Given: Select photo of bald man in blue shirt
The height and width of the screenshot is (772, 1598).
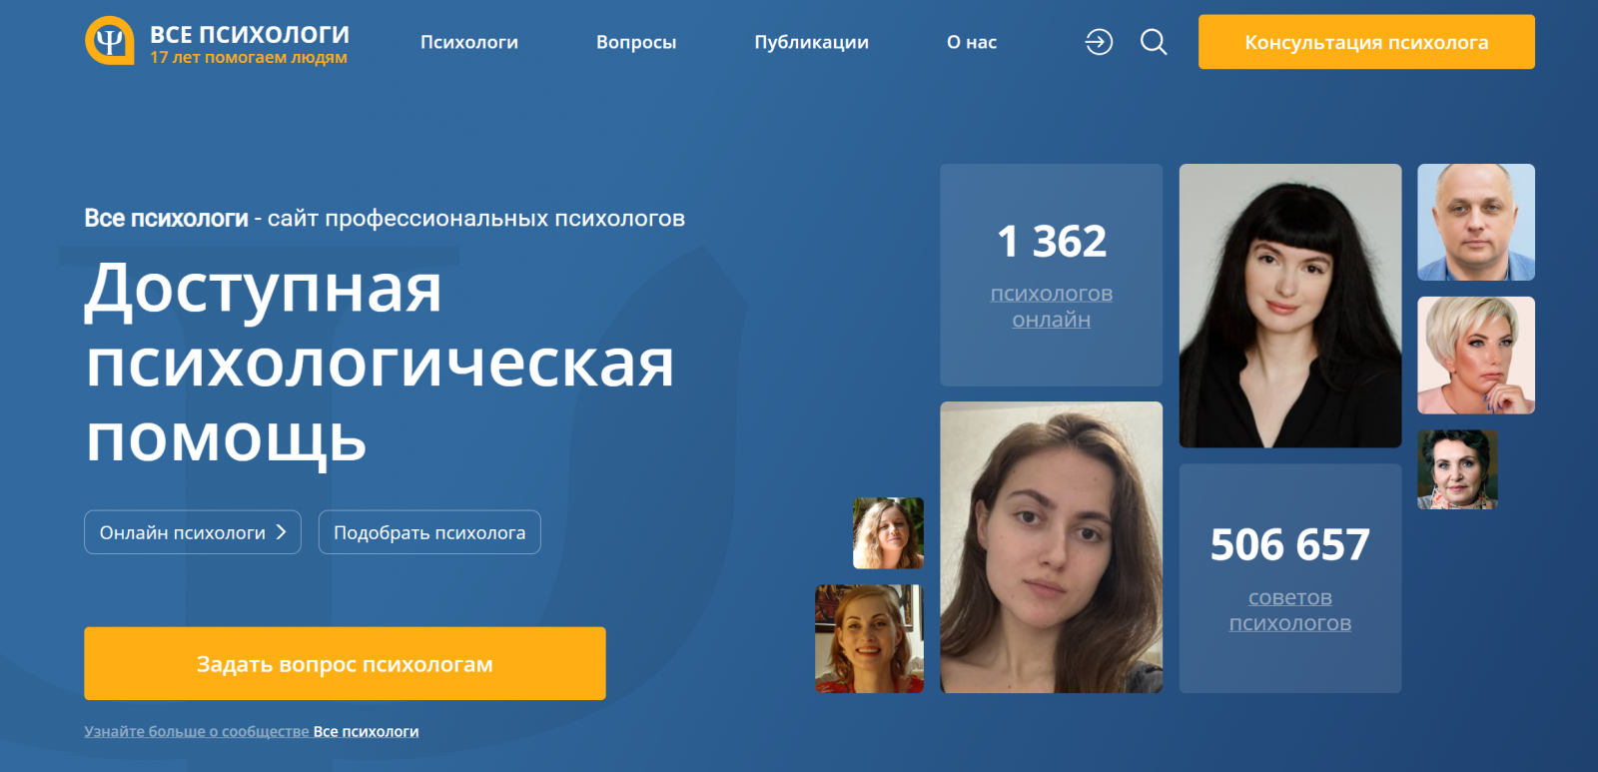Looking at the screenshot, I should 1476,222.
